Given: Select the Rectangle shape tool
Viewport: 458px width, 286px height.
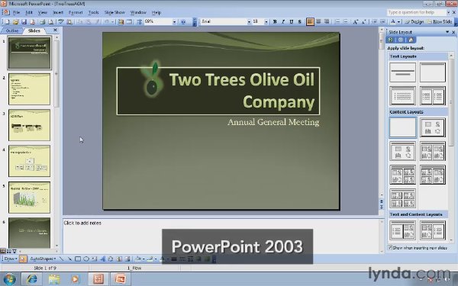Looking at the screenshot, I should click(78, 259).
